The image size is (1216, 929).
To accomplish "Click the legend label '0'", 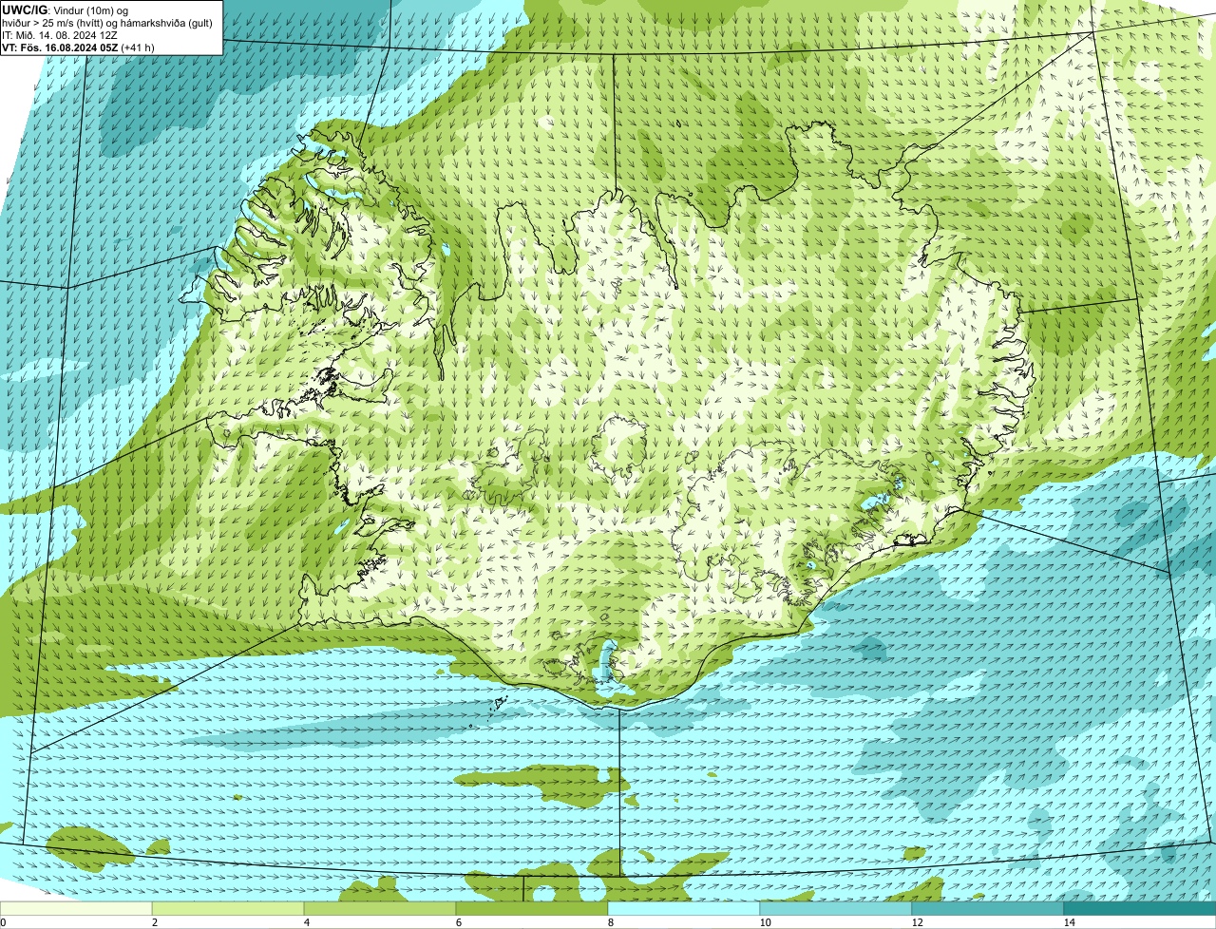I will point(3,922).
